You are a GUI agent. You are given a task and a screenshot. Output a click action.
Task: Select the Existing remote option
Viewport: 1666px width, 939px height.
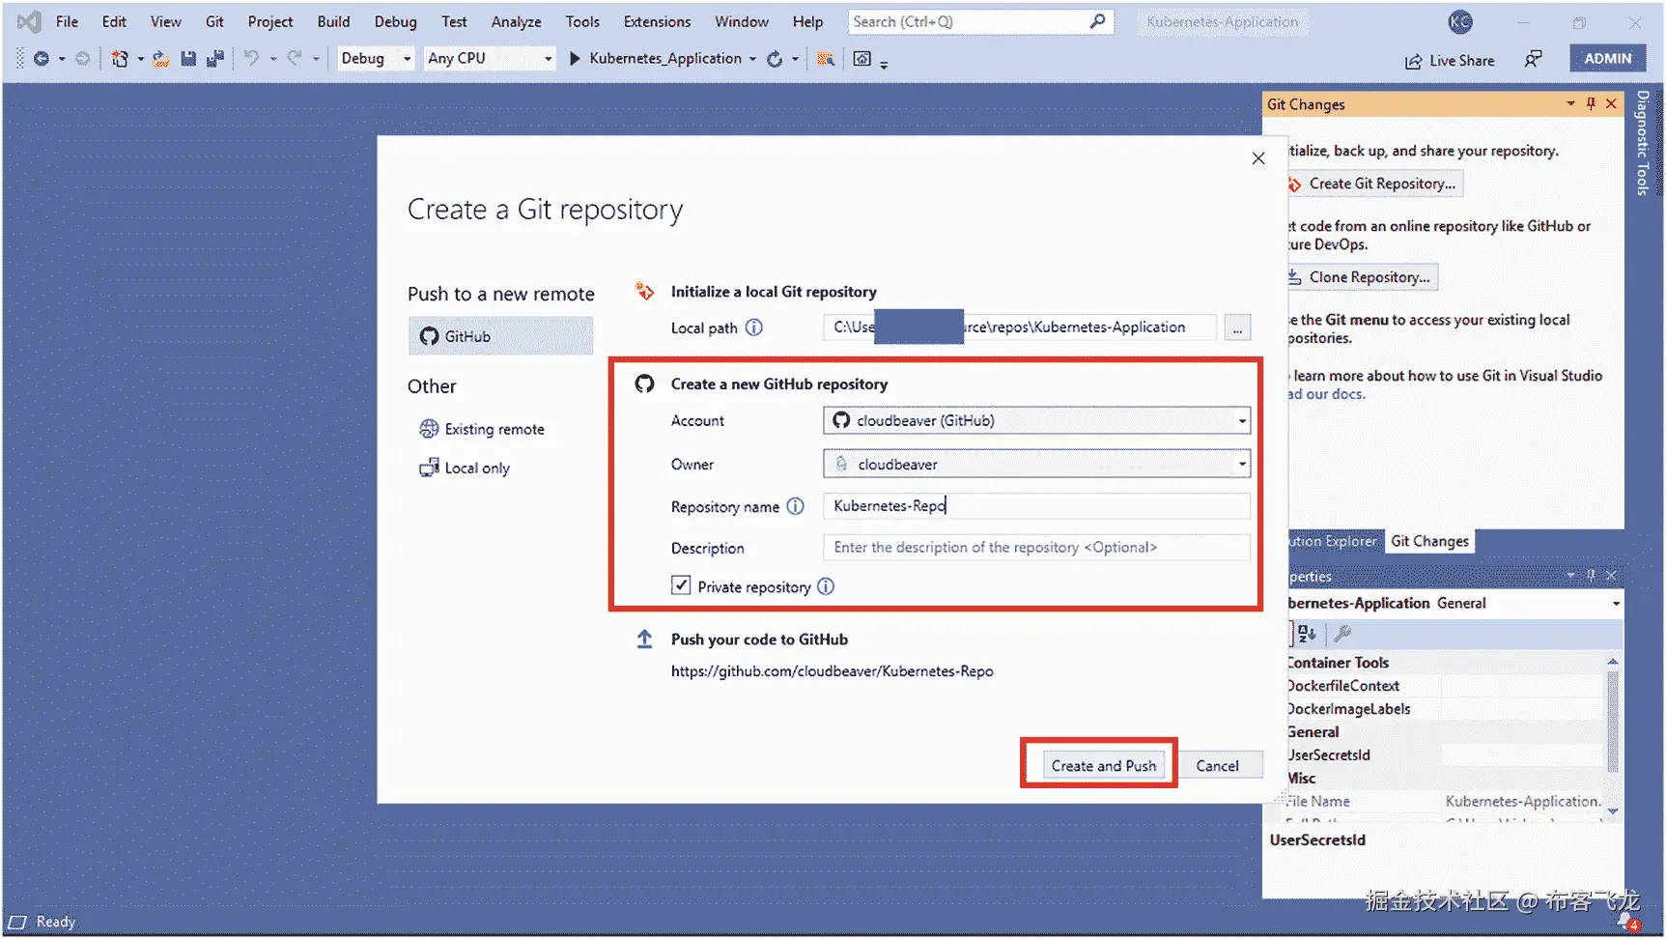[x=482, y=429]
